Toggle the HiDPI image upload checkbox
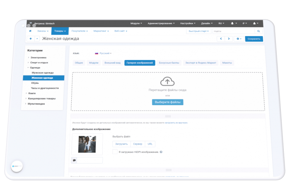 [x=115, y=152]
